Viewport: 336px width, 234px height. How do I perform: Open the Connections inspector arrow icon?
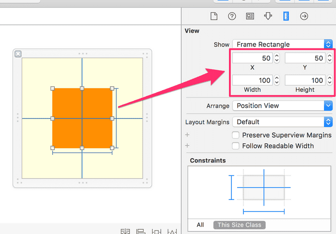pos(304,16)
